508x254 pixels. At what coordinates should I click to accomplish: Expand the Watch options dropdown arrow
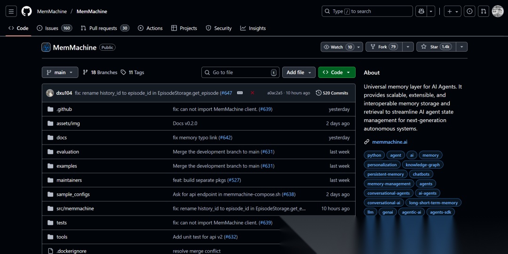click(358, 47)
